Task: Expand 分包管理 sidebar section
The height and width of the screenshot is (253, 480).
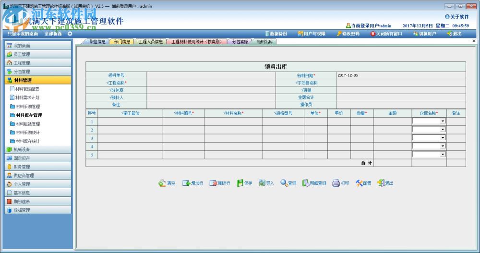Action: click(38, 72)
